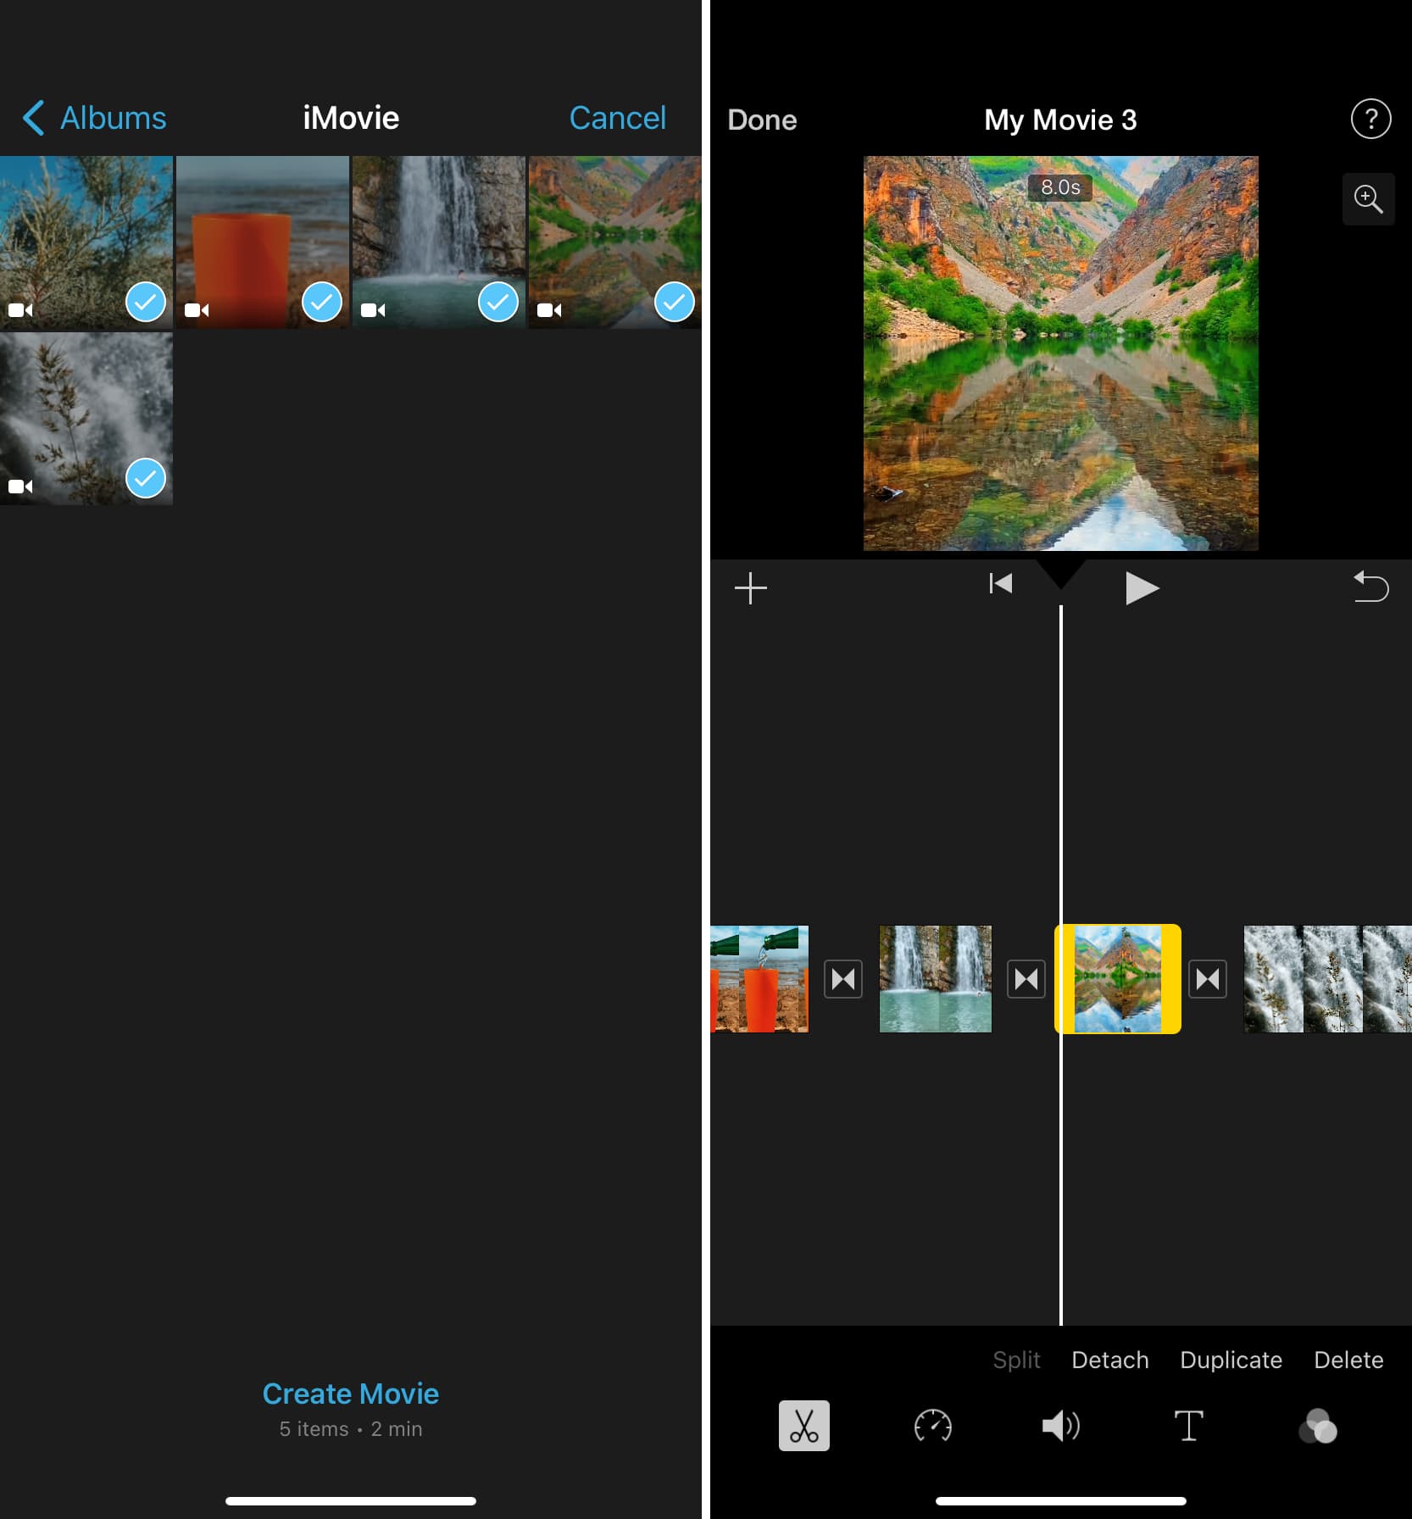Play the movie preview
The height and width of the screenshot is (1519, 1412).
1141,588
